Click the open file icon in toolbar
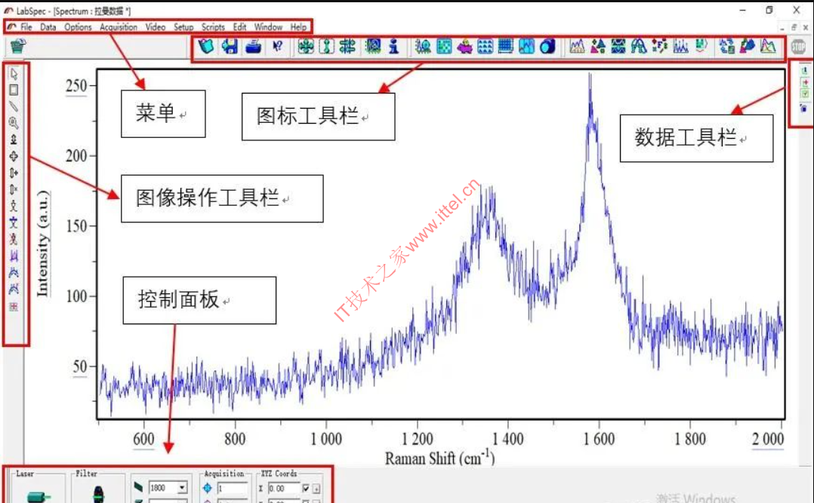 pyautogui.click(x=206, y=47)
